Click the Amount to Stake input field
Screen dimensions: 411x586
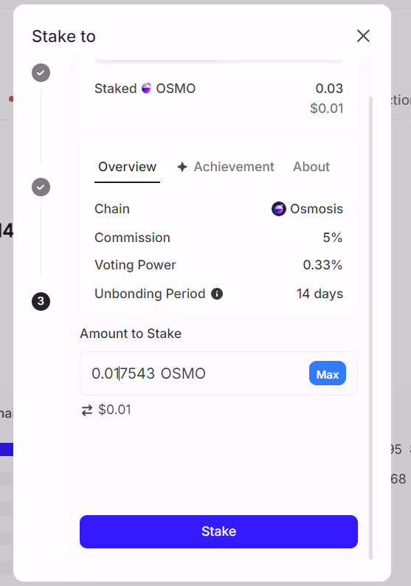pyautogui.click(x=218, y=373)
